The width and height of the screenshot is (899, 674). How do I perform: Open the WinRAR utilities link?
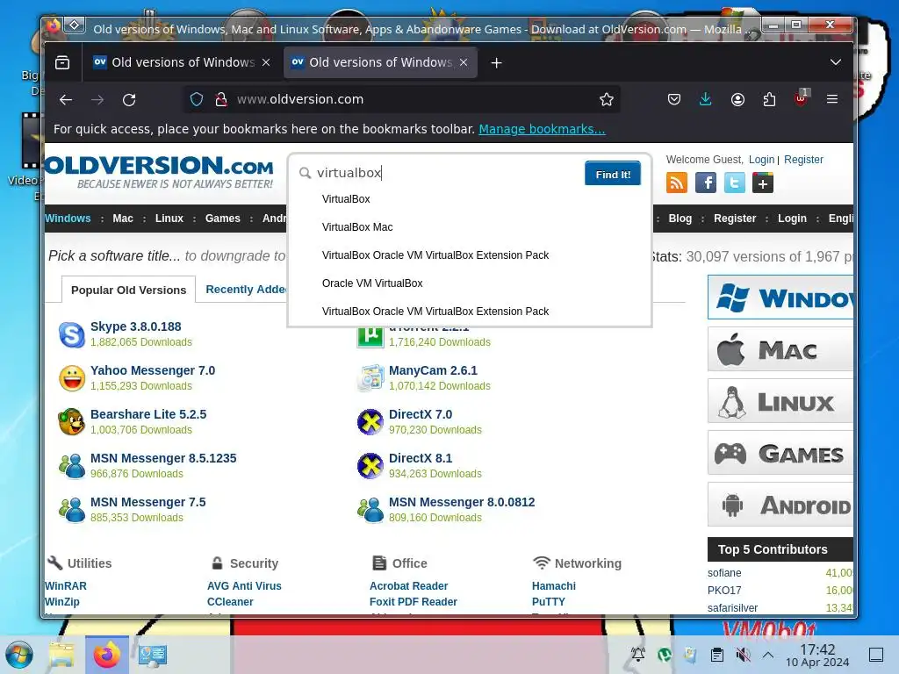[65, 586]
